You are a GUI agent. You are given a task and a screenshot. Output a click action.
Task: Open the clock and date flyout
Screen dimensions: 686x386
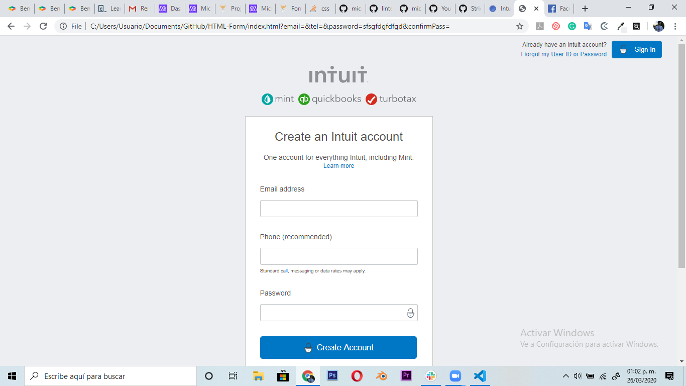(641, 376)
